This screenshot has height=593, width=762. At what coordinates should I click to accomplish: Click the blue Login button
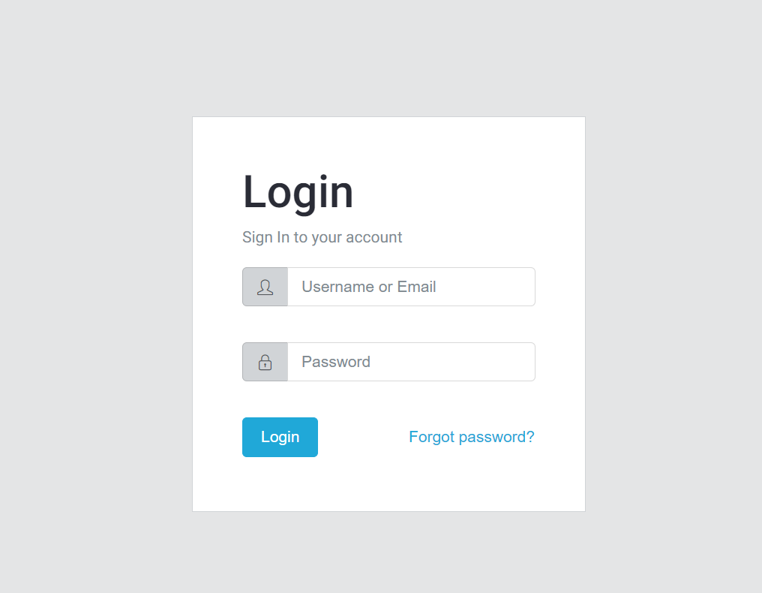coord(280,437)
